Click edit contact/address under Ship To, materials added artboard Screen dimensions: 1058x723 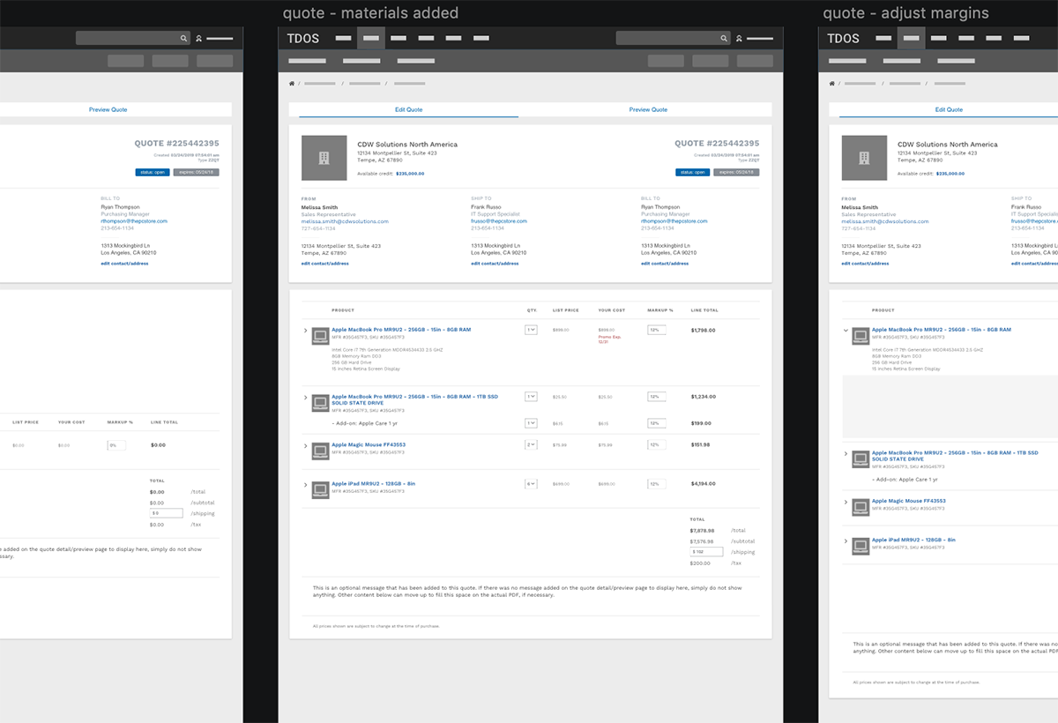click(495, 264)
